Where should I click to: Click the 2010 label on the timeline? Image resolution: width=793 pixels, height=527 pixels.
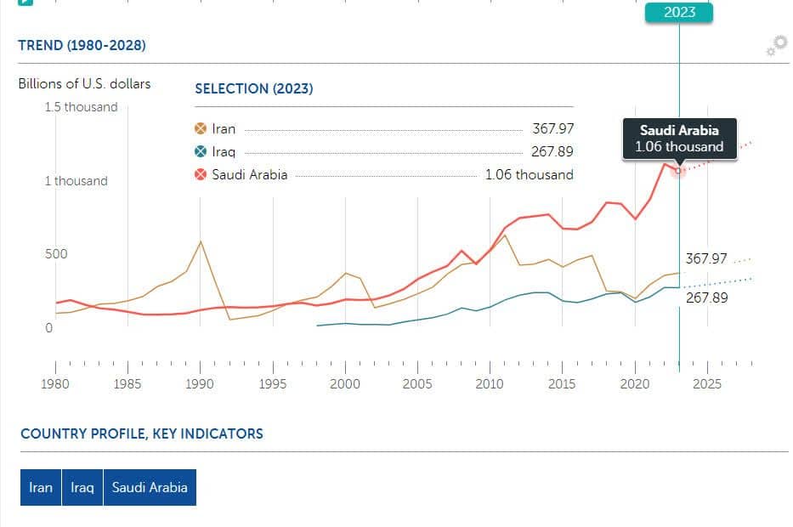[490, 384]
